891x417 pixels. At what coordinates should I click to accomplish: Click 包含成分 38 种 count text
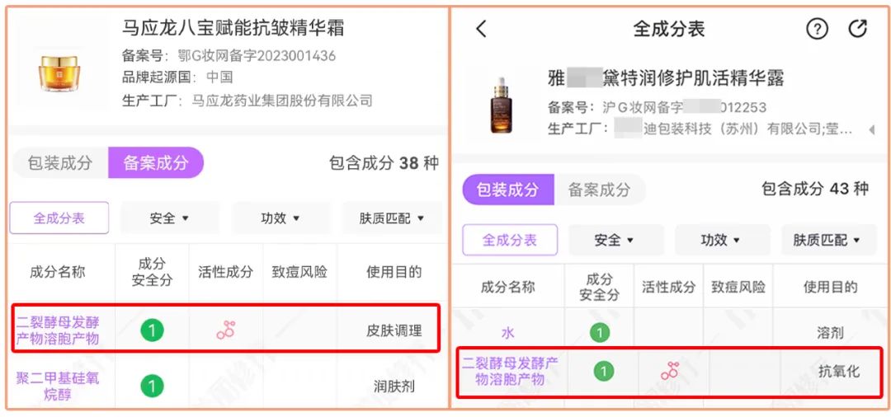click(384, 163)
